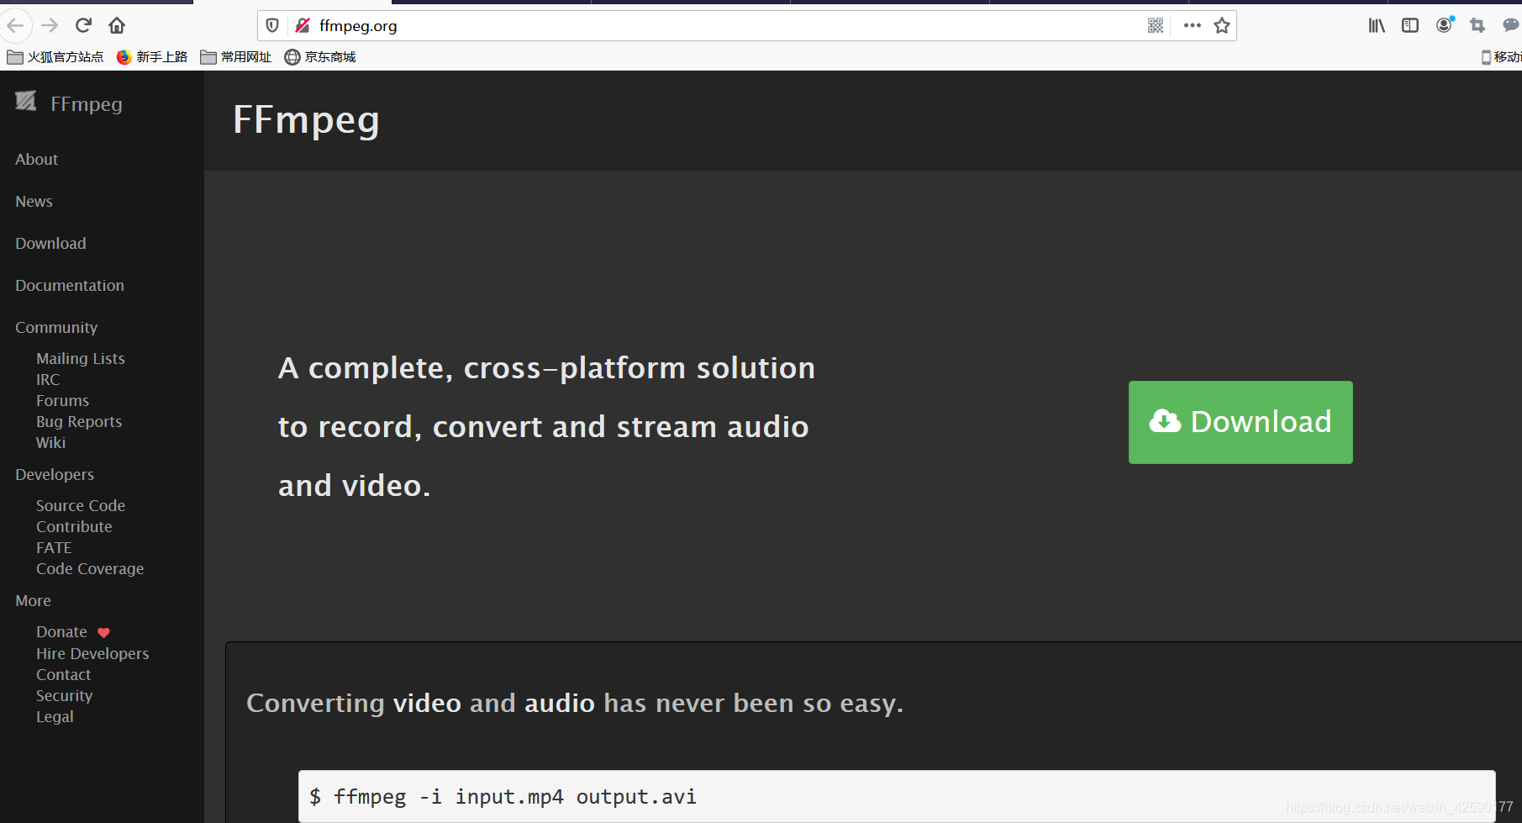Open the About page from sidebar
Viewport: 1522px width, 823px height.
click(x=36, y=159)
